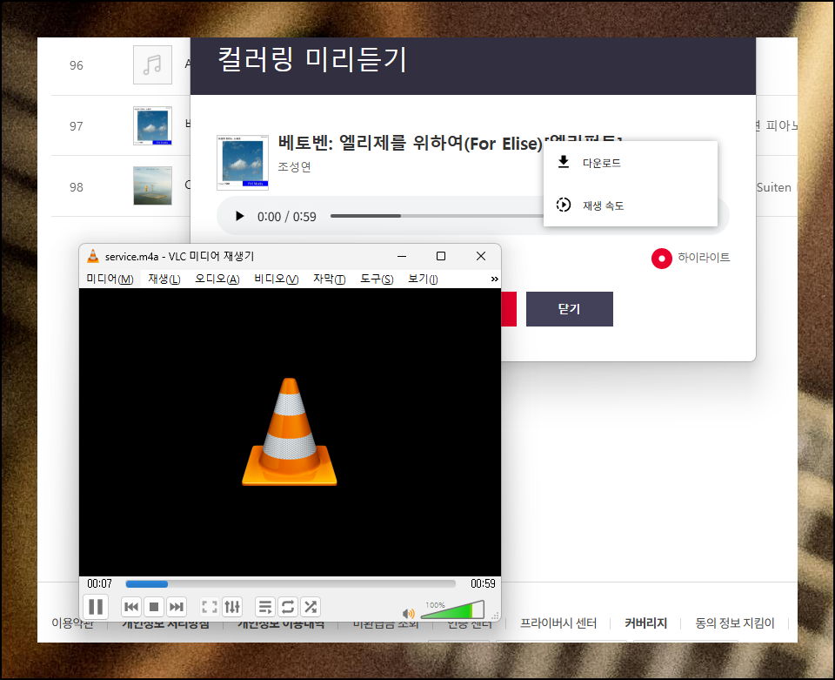Image resolution: width=835 pixels, height=680 pixels.
Task: Play the coloring preview audio
Action: [x=240, y=216]
